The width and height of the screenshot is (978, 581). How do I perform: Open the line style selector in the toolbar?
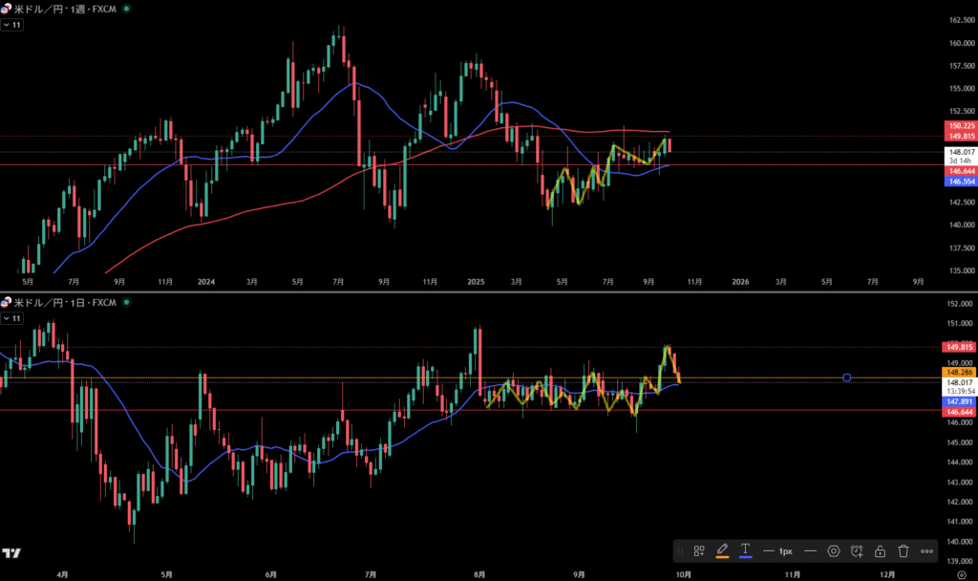click(810, 551)
